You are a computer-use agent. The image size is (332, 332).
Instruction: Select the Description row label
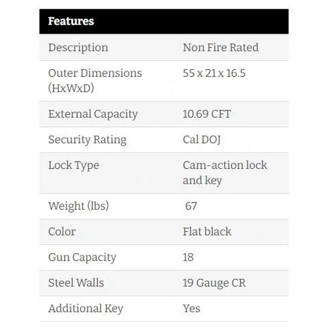(78, 47)
